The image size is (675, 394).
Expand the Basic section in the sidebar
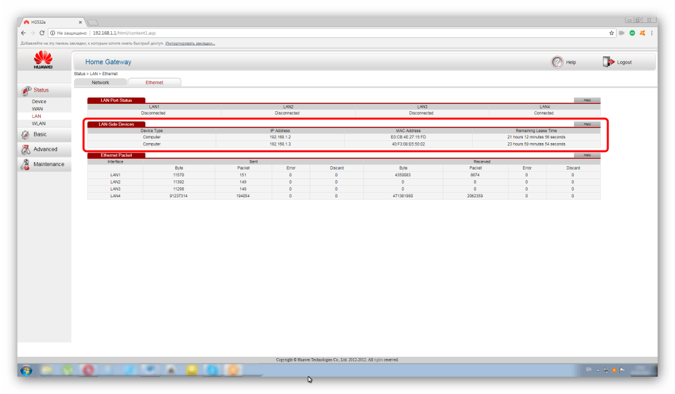[44, 134]
